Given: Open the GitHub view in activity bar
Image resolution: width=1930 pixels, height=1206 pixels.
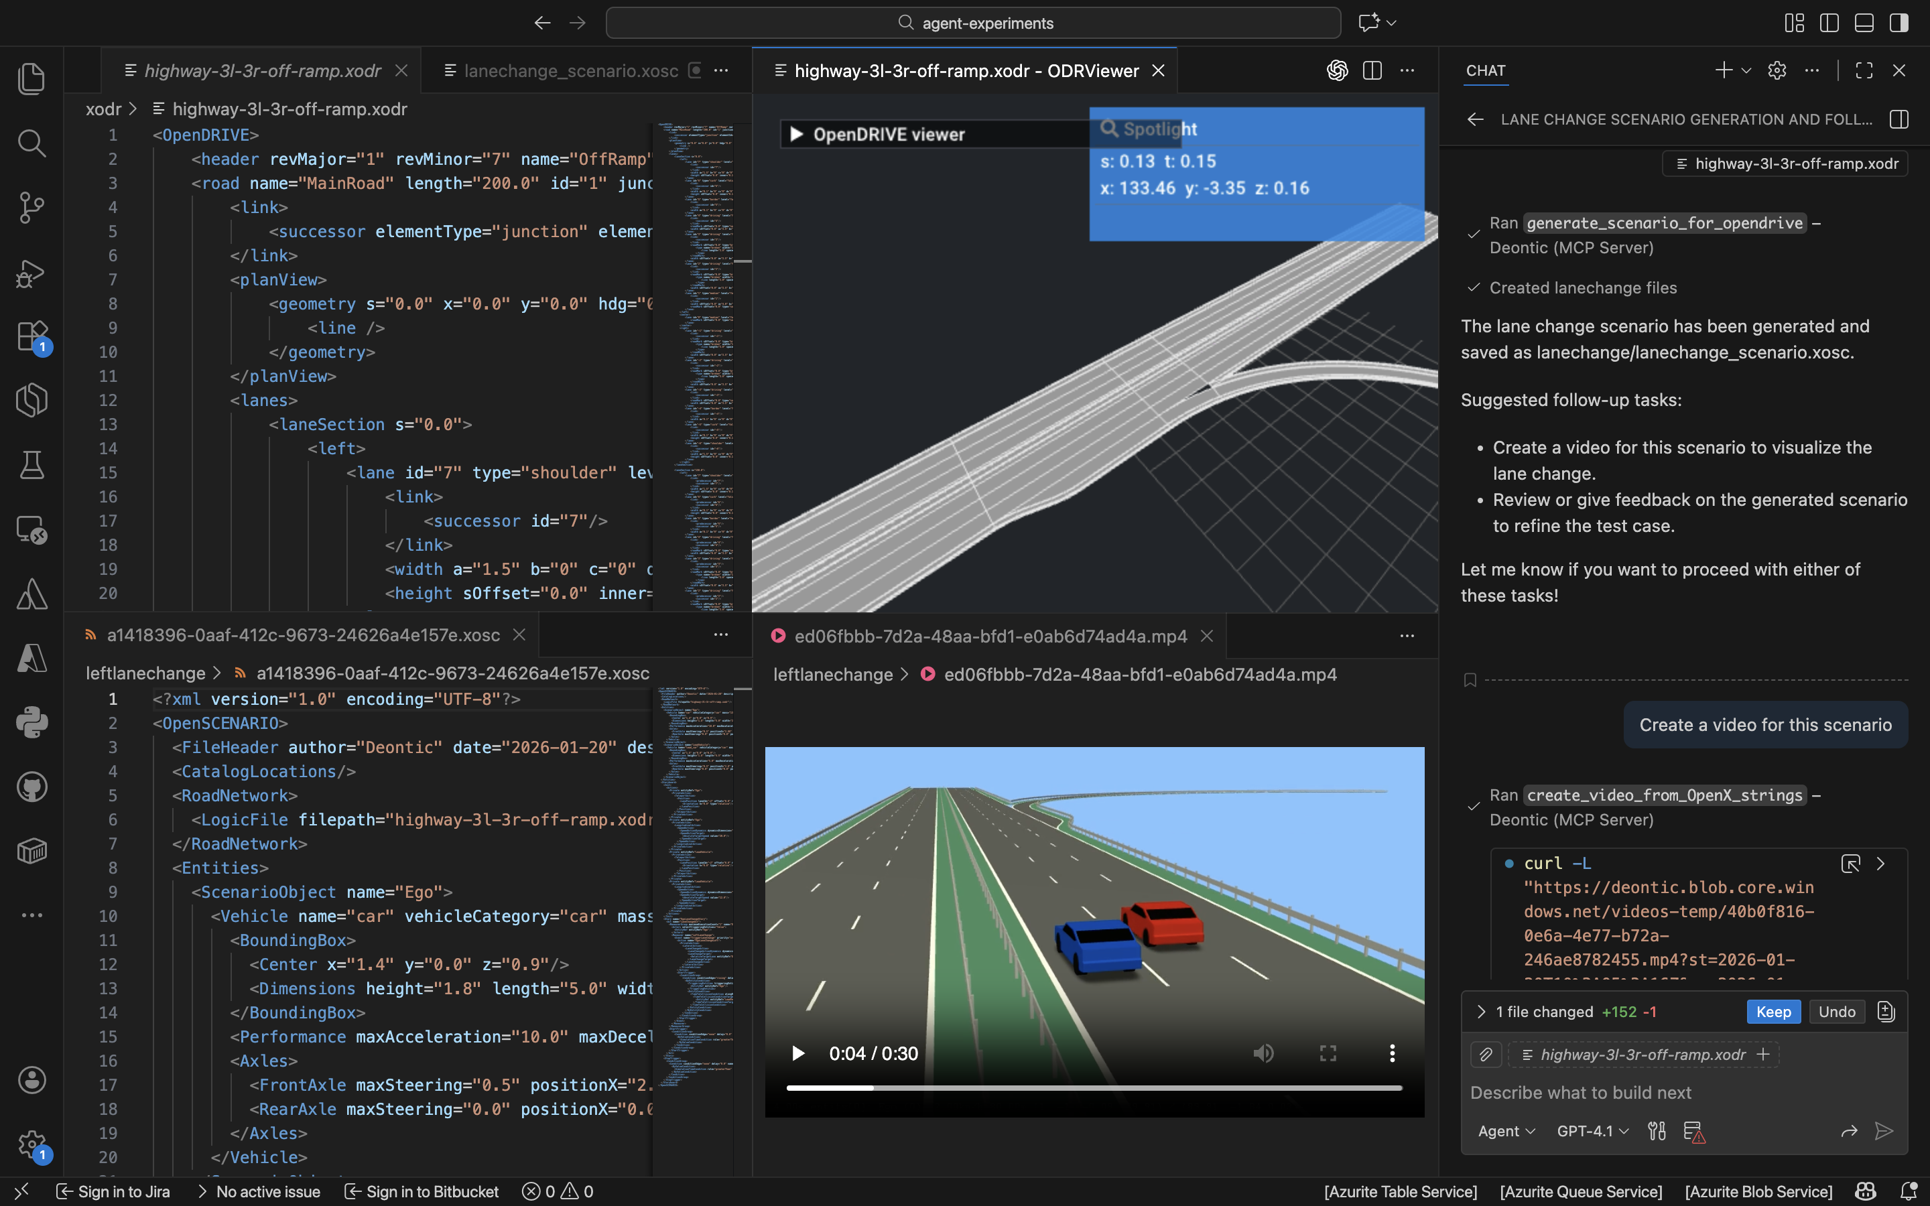Looking at the screenshot, I should [x=31, y=787].
